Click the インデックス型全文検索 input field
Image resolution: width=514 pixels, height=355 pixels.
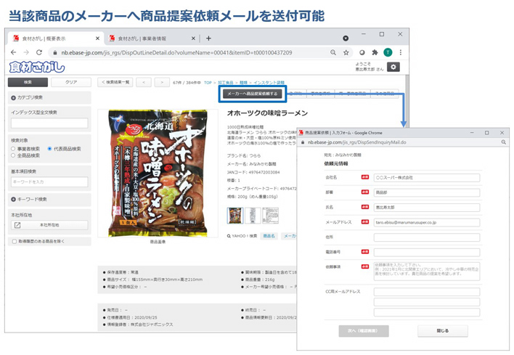[49, 123]
